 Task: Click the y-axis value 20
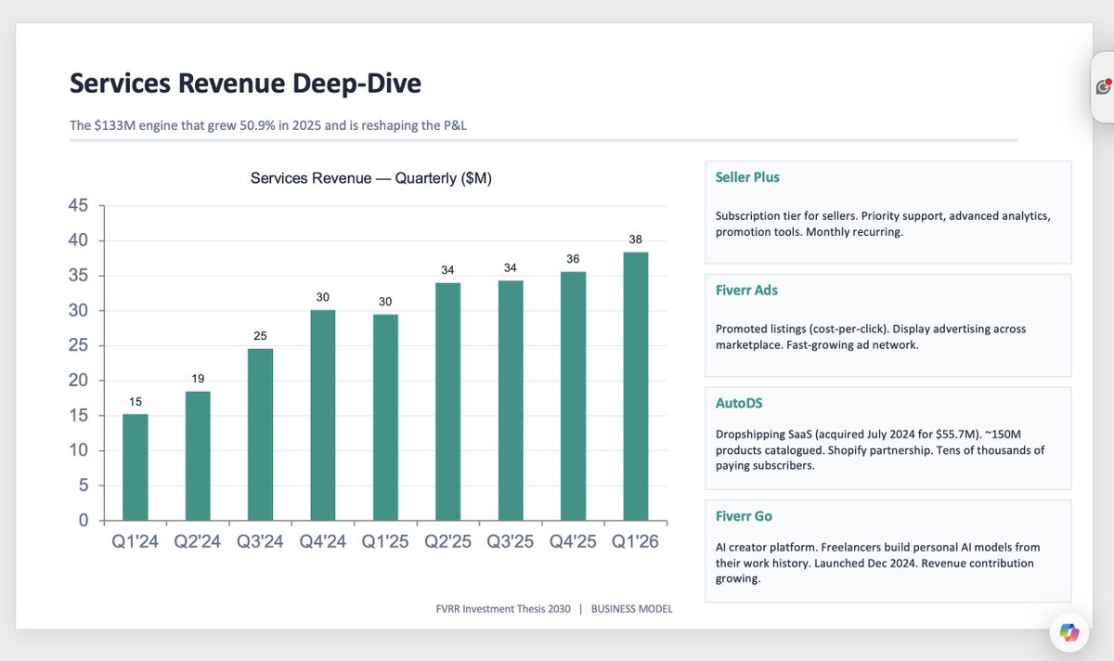[79, 381]
